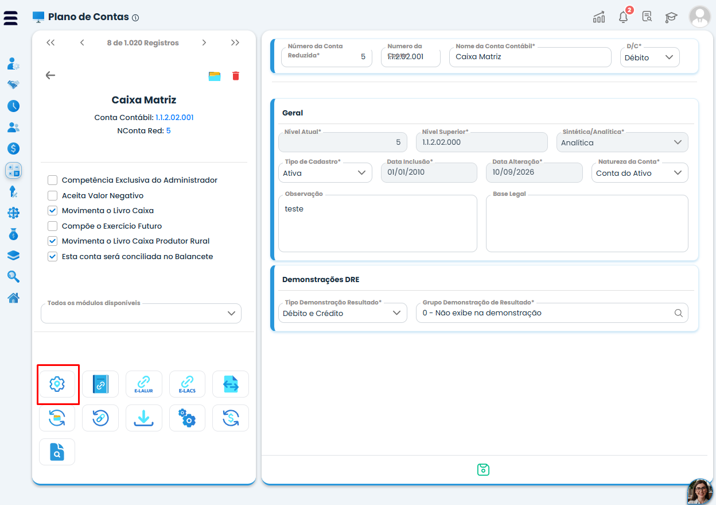Open the document search icon in header
716x505 pixels.
(647, 17)
